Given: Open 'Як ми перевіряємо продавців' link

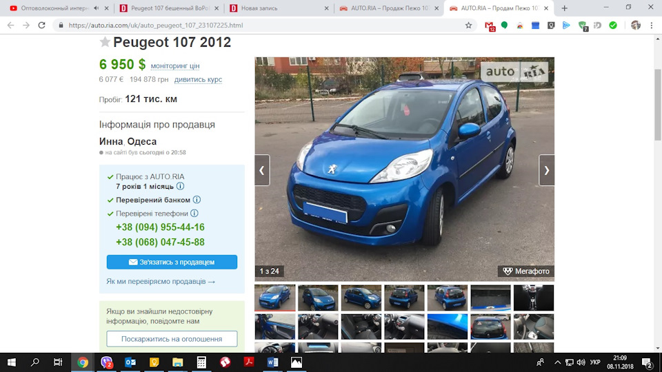Looking at the screenshot, I should [161, 281].
